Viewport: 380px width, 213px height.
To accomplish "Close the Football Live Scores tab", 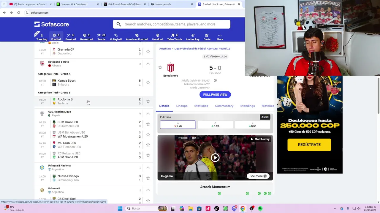I will [239, 4].
